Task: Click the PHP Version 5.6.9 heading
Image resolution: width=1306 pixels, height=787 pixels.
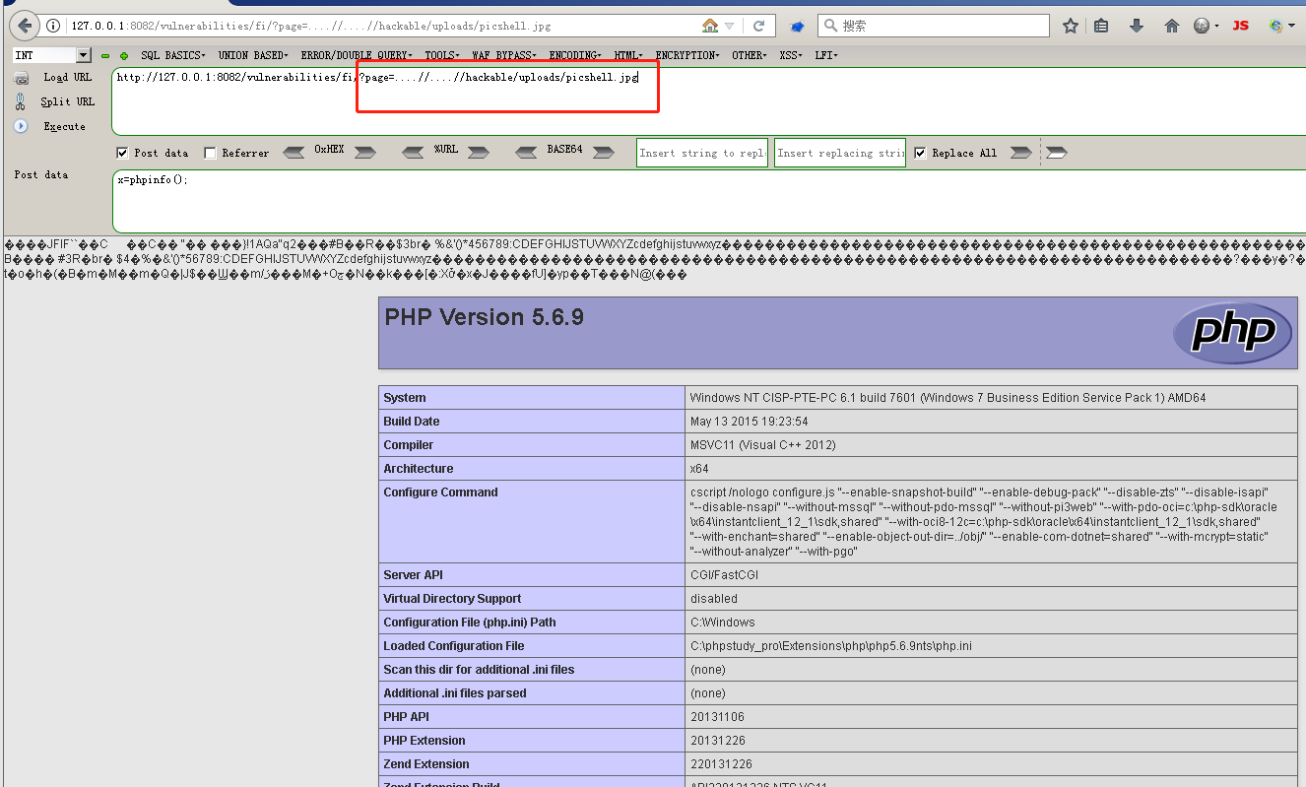Action: 485,317
